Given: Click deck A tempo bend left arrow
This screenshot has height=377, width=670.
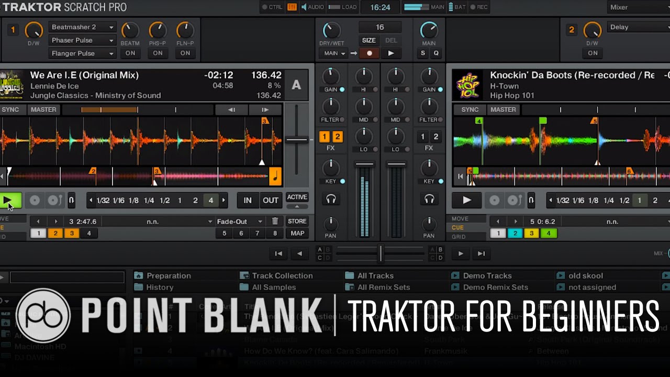Looking at the screenshot, I should point(232,110).
